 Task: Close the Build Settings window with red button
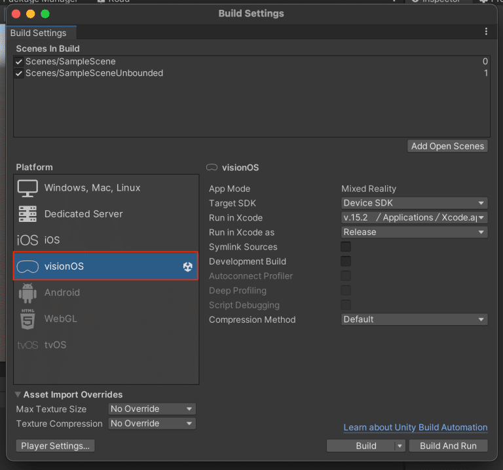[16, 14]
